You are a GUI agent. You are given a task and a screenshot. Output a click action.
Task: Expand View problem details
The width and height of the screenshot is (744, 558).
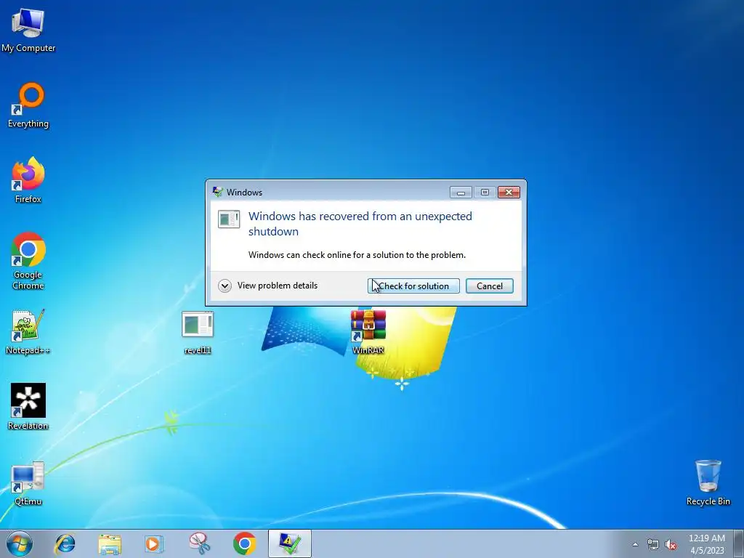(x=268, y=286)
